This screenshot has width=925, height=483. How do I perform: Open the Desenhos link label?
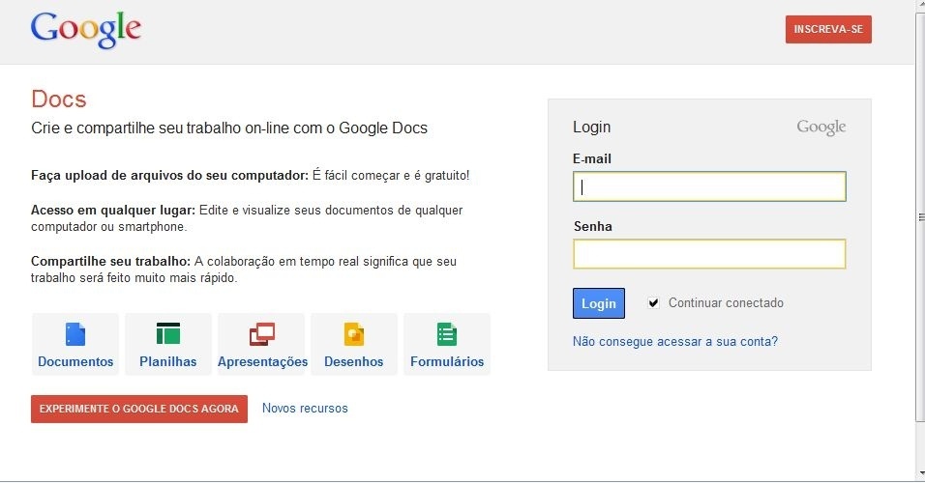pyautogui.click(x=354, y=361)
